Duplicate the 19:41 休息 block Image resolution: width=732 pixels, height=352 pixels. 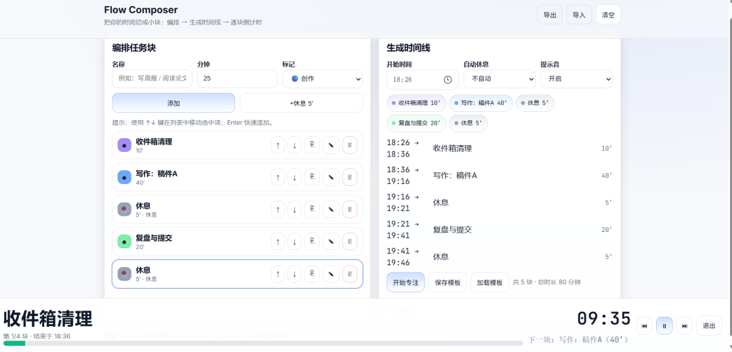pos(312,274)
